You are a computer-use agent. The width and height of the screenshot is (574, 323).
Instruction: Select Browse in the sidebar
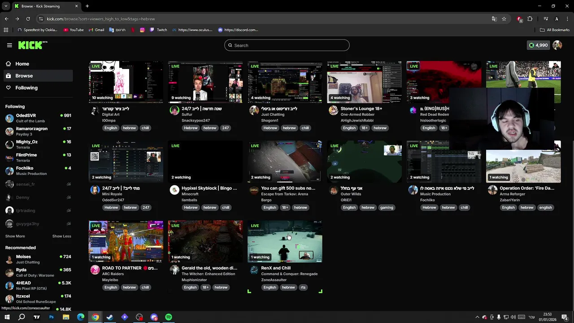pos(36,76)
